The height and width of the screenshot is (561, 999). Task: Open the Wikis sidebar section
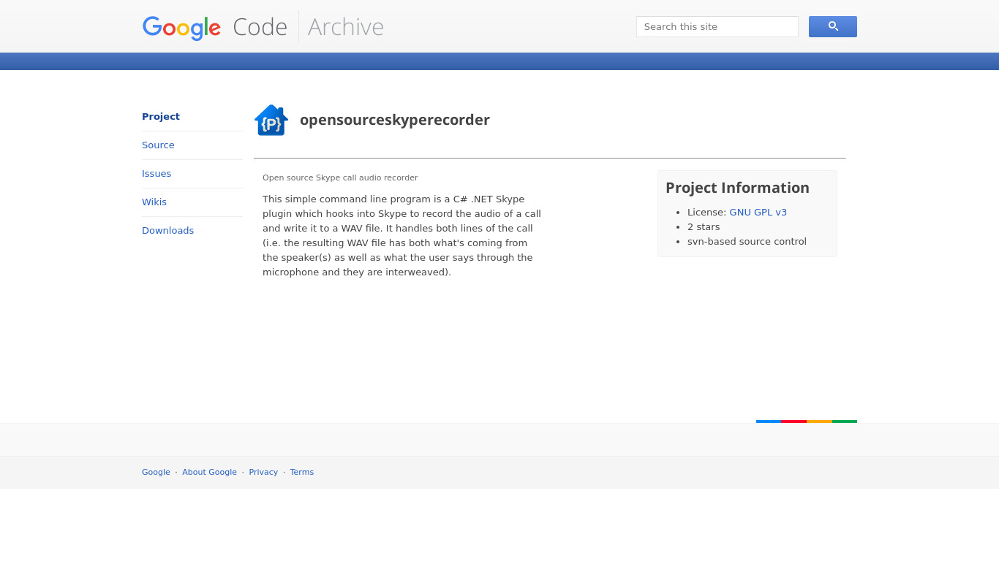[x=154, y=202]
